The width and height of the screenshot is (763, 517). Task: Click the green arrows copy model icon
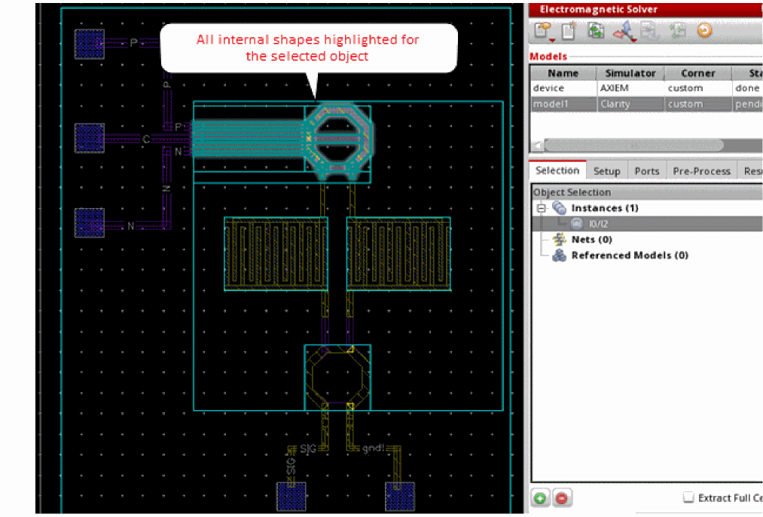click(597, 32)
